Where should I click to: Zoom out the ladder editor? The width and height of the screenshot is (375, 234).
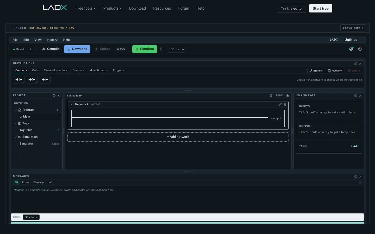point(271,96)
